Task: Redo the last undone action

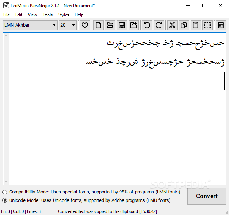Action: 159,25
